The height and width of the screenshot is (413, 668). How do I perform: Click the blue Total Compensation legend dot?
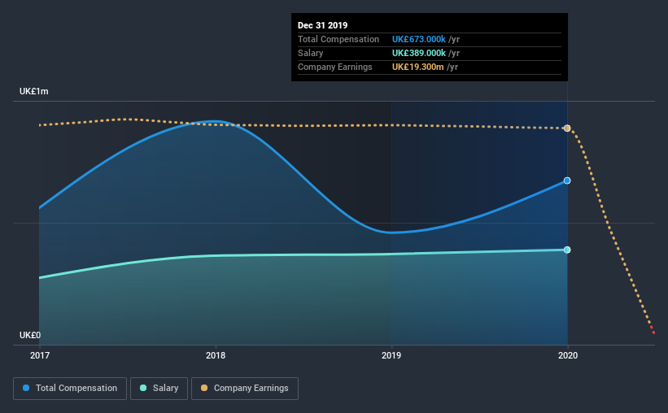26,388
